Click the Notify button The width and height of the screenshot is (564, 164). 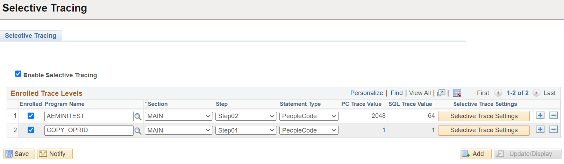coord(55,154)
